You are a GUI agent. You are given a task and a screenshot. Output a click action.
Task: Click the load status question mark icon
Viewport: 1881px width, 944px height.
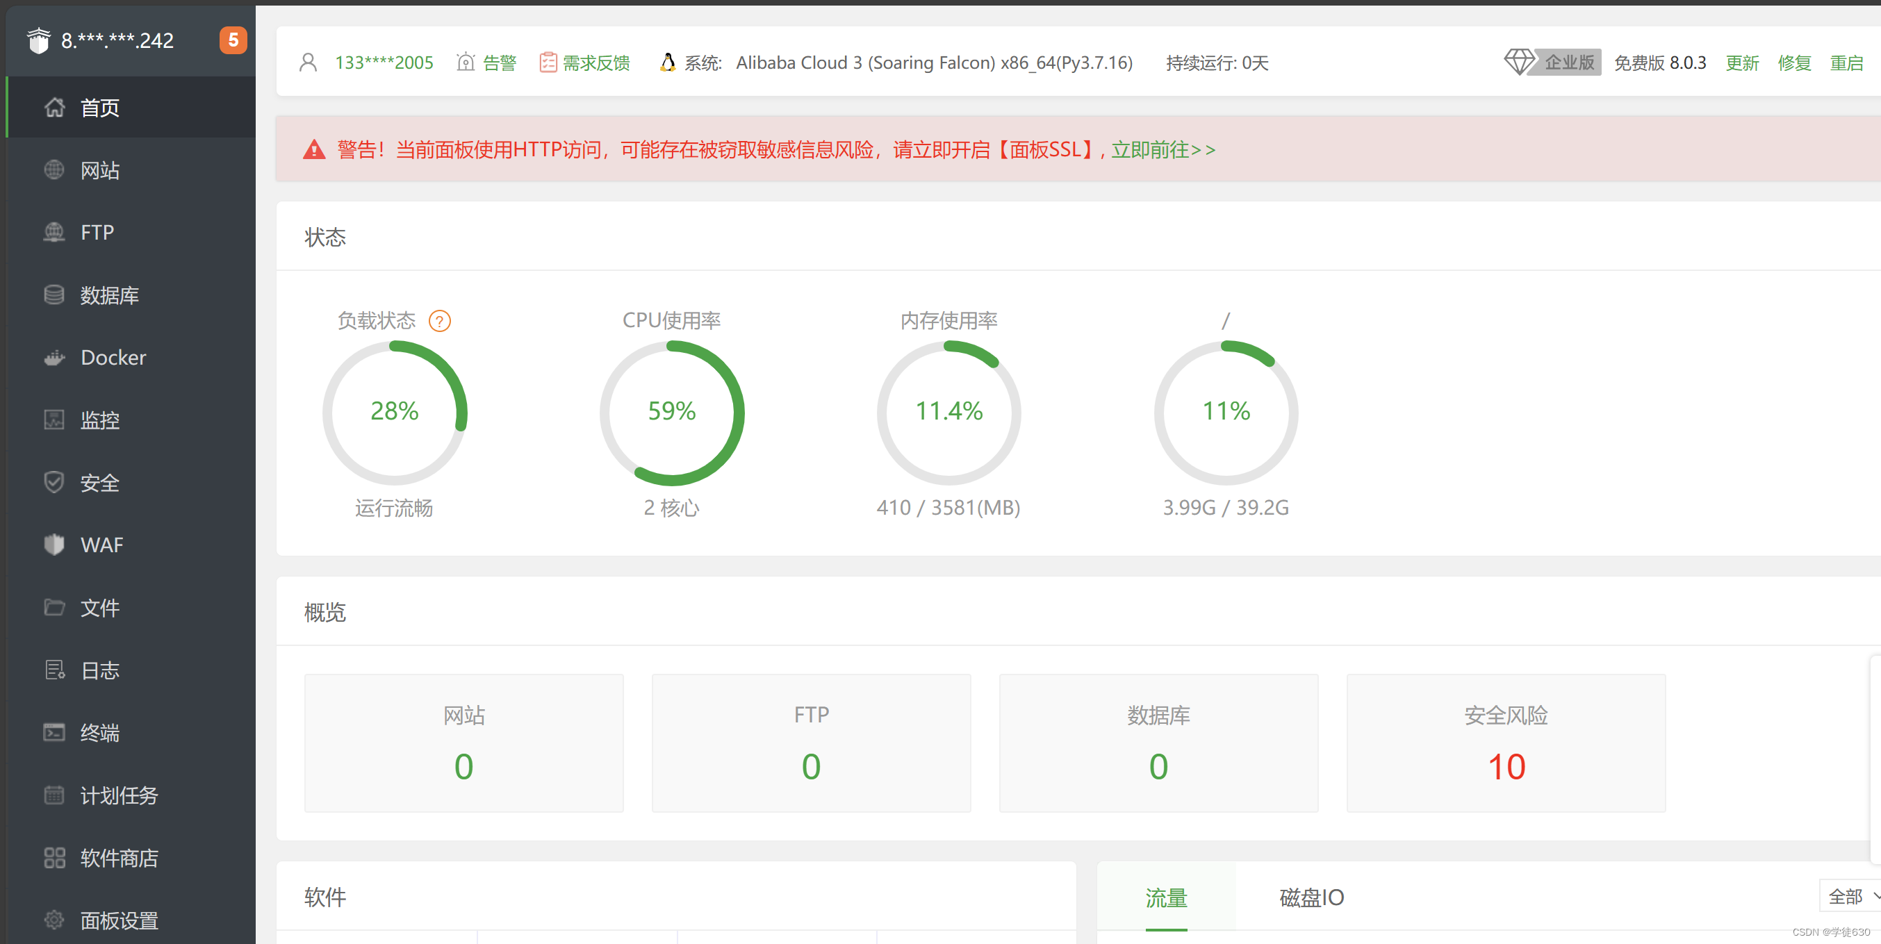click(440, 320)
